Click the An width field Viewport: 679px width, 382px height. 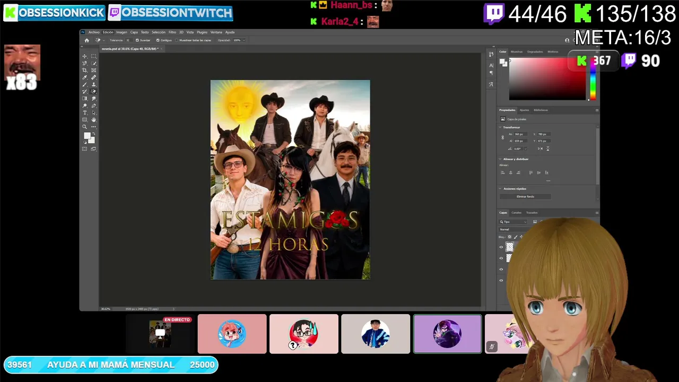[x=520, y=134]
